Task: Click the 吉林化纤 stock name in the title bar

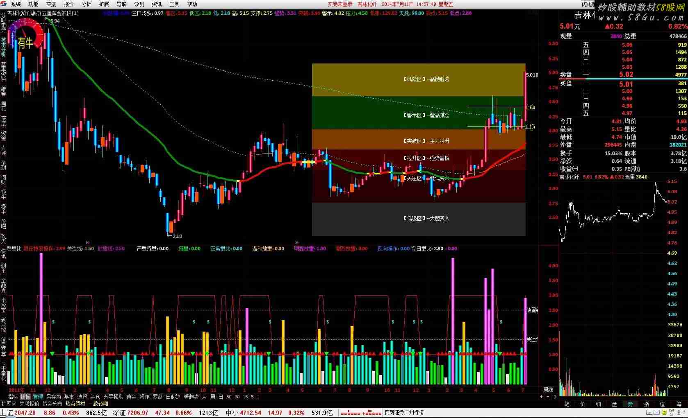Action: [367, 4]
